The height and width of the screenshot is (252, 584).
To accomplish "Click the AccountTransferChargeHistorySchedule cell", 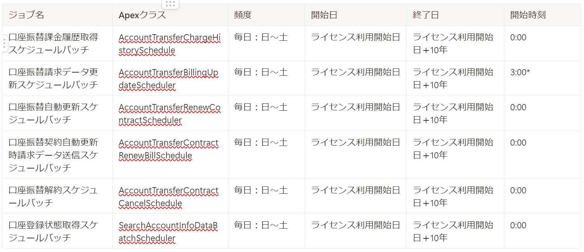I will pos(170,43).
